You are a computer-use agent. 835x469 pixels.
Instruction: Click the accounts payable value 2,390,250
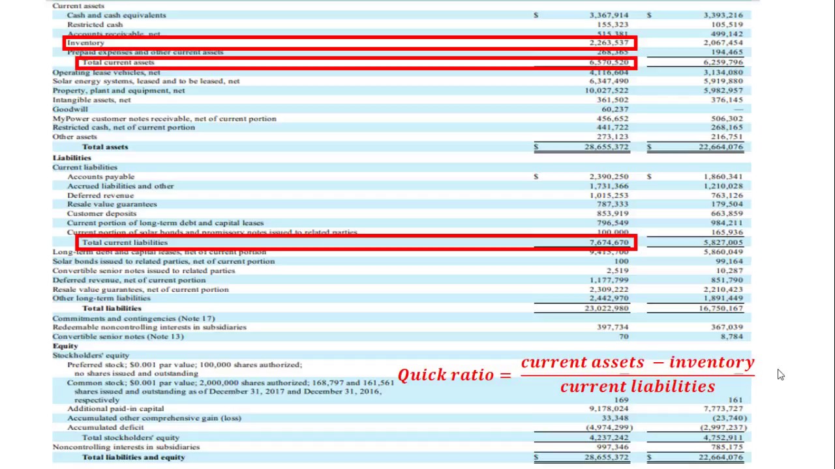click(609, 177)
